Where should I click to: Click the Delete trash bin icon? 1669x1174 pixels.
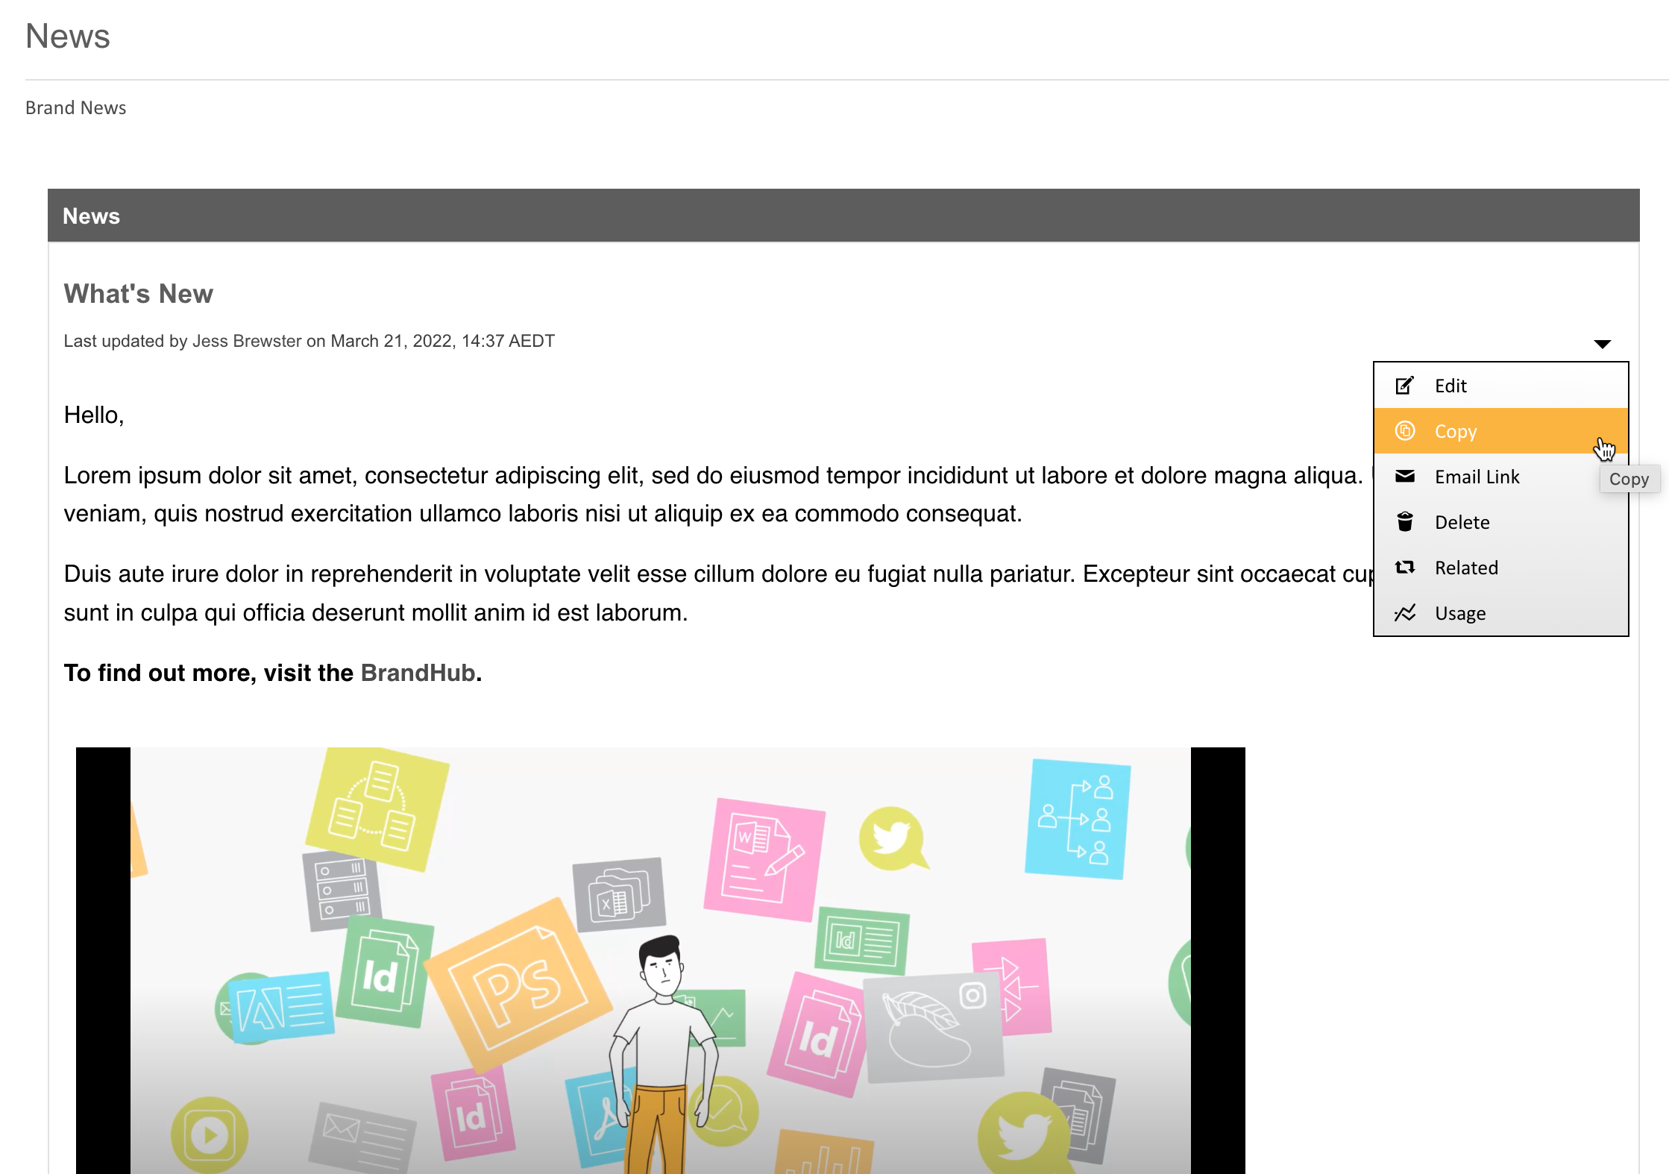pyautogui.click(x=1405, y=522)
